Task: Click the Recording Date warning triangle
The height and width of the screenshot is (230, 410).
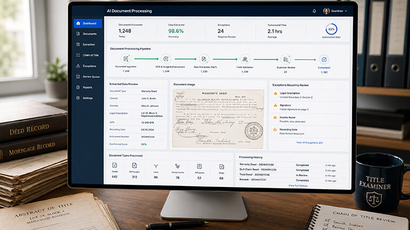Action: pos(275,130)
